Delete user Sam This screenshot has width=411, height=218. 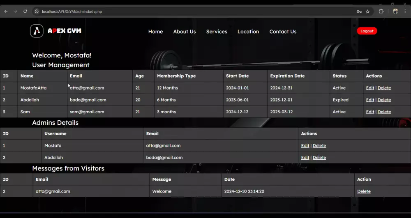click(384, 112)
